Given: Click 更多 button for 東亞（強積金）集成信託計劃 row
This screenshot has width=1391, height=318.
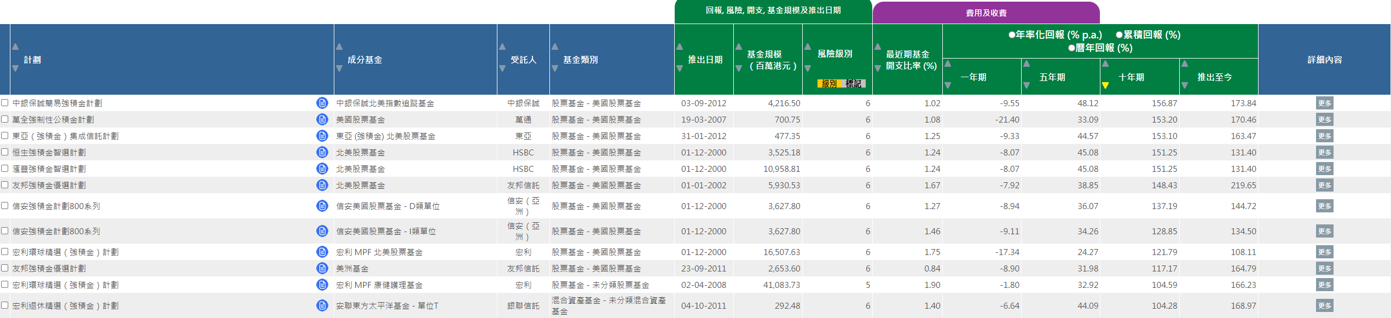Looking at the screenshot, I should 1325,136.
